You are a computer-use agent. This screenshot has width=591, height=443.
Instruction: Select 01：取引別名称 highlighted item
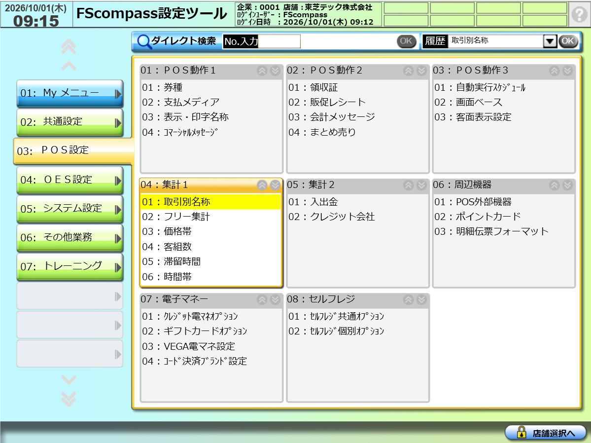tap(210, 202)
